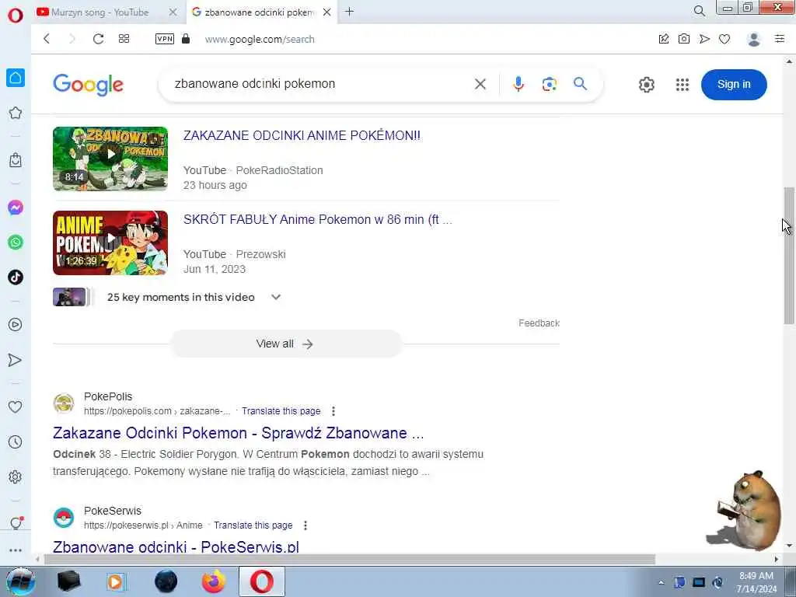Start Google voice search microphone
The height and width of the screenshot is (597, 796).
tap(518, 84)
